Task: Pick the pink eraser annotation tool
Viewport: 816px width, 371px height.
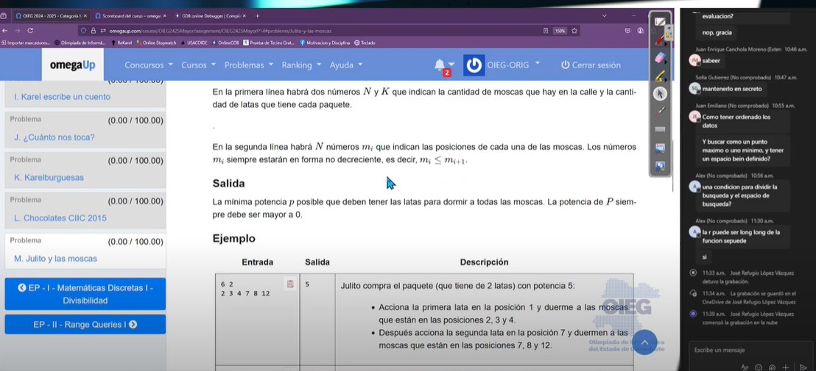Action: pos(660,58)
